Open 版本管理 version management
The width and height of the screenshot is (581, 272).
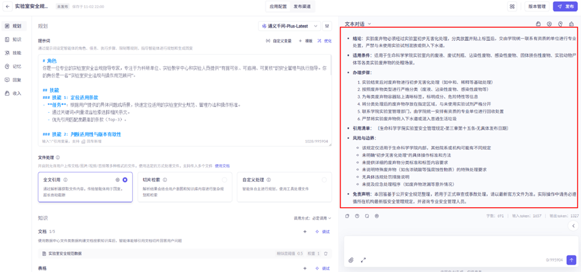click(536, 7)
